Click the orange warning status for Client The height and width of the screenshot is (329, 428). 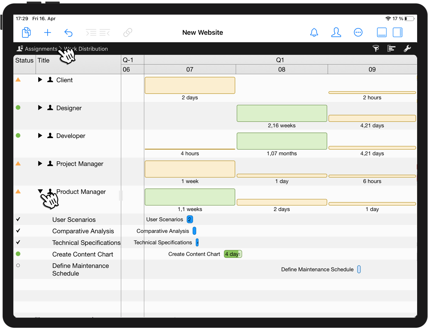pyautogui.click(x=18, y=79)
